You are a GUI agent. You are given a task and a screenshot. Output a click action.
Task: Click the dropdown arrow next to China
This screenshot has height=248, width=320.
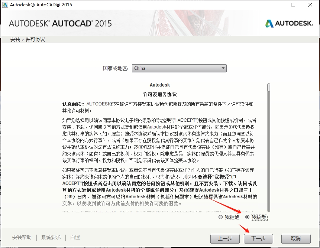coord(224,68)
